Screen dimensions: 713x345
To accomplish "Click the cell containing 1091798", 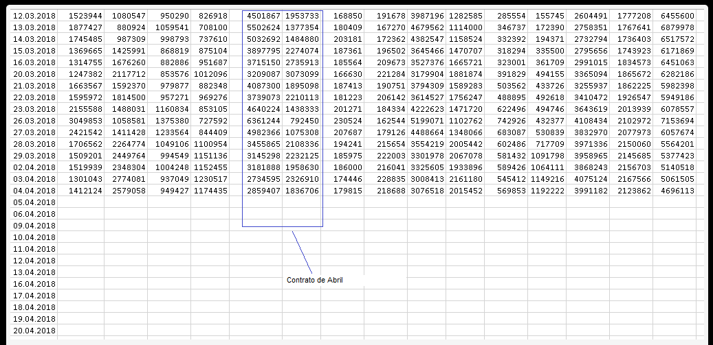I will (547, 156).
